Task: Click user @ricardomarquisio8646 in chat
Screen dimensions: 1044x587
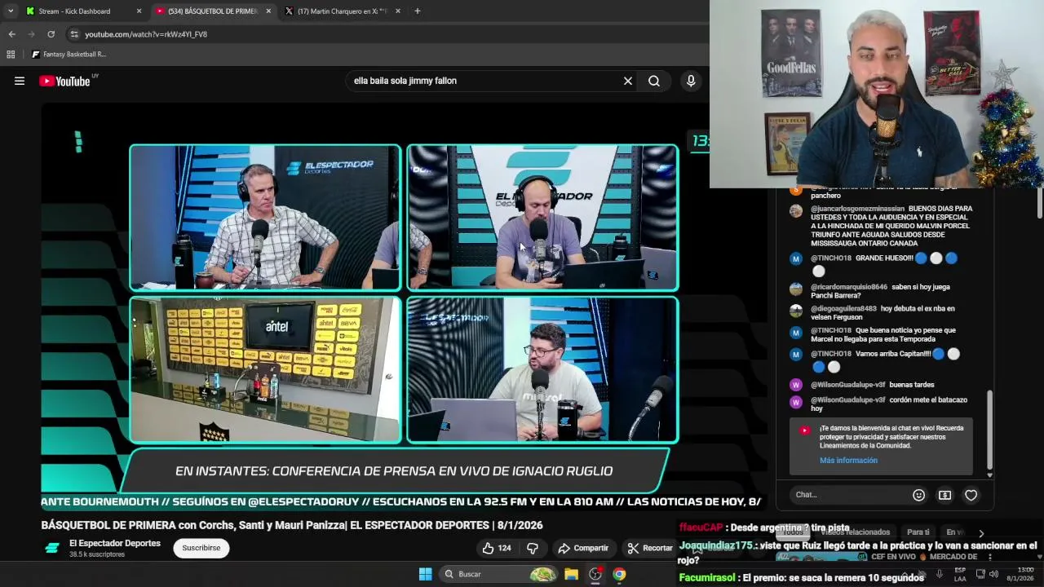Action: coord(849,287)
